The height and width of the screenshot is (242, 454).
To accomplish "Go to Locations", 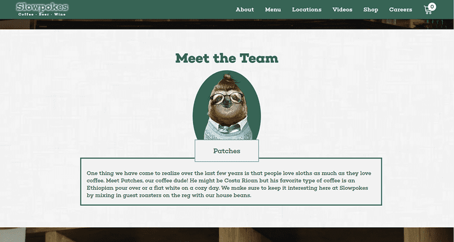I will click(306, 10).
